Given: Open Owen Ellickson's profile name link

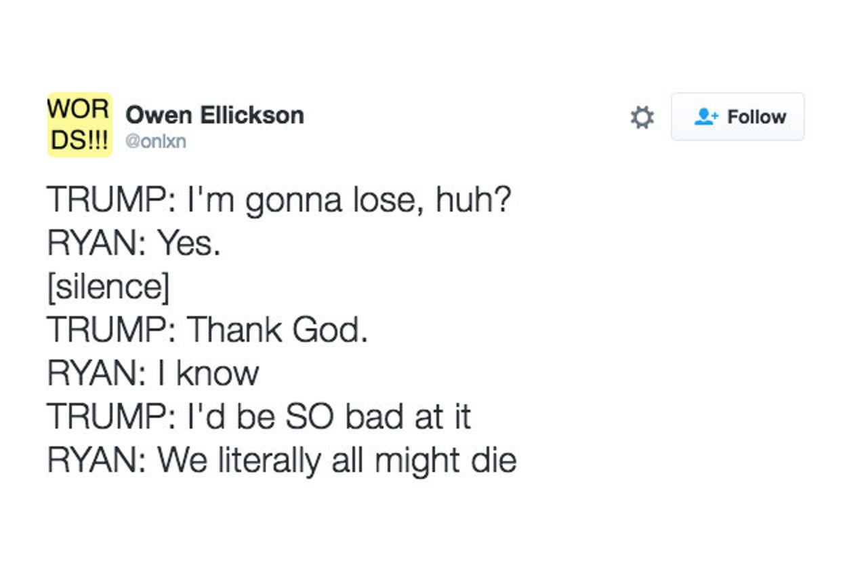Looking at the screenshot, I should (x=214, y=115).
